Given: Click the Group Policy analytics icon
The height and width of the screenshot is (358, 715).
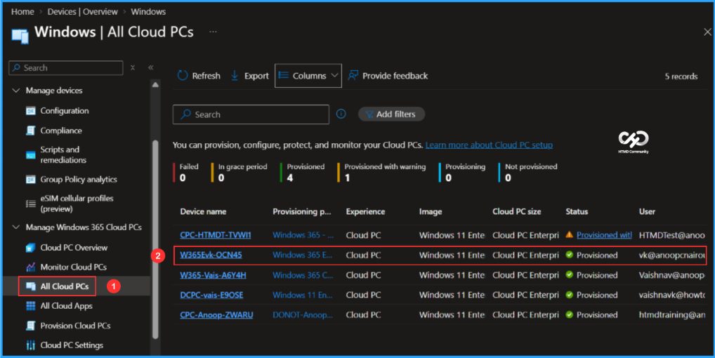Looking at the screenshot, I should 30,180.
